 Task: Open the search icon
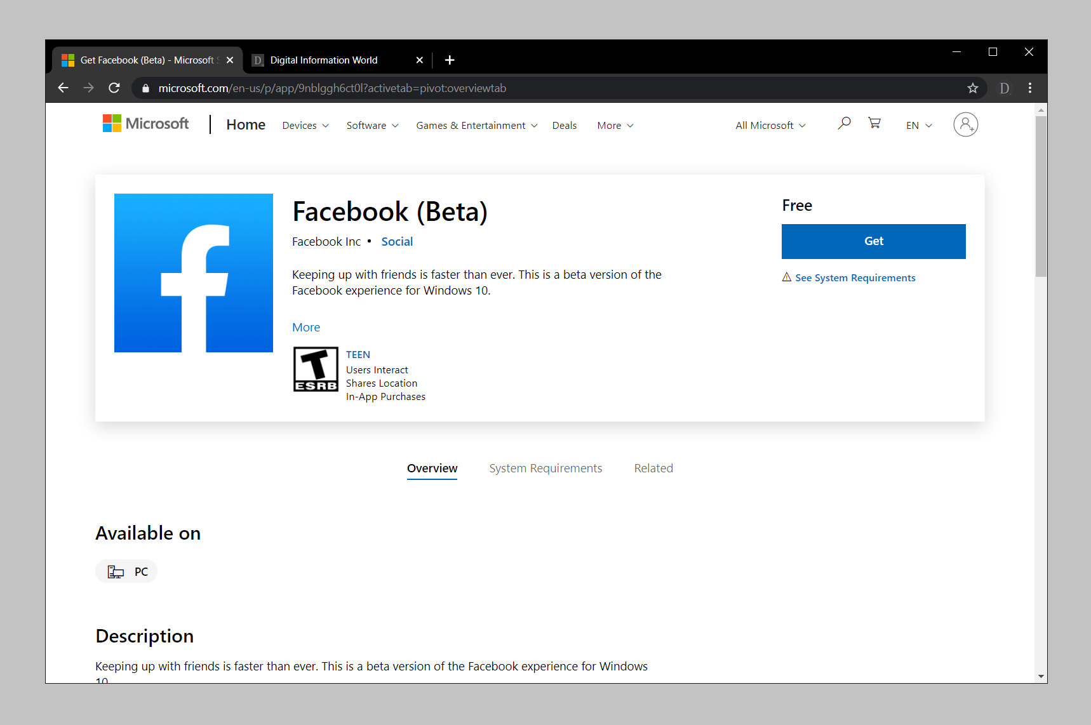(843, 124)
